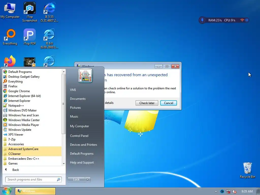Image resolution: width=260 pixels, height=195 pixels.
Task: Click the Lock button
Action: click(x=76, y=180)
